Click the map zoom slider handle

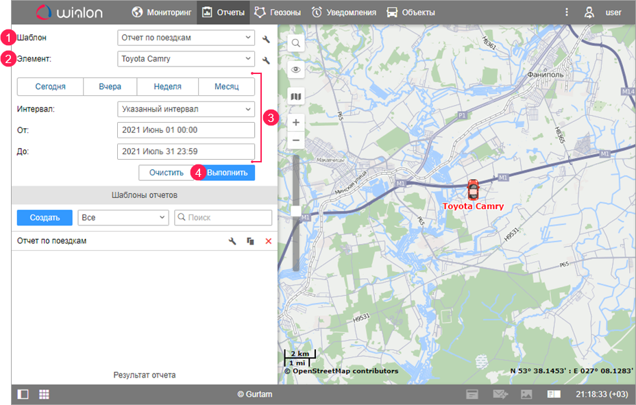[295, 211]
